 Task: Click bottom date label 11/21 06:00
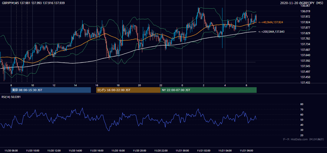pos(246,151)
